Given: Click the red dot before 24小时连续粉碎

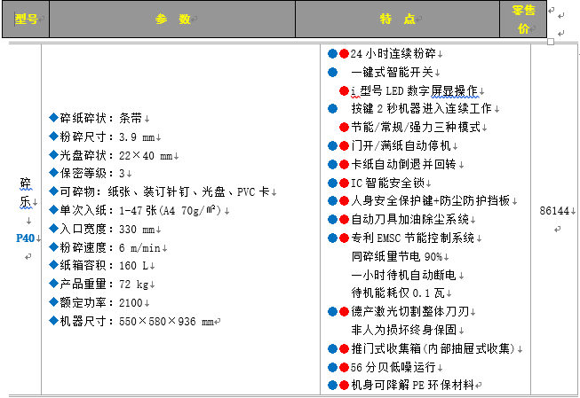Looking at the screenshot, I should [x=344, y=53].
